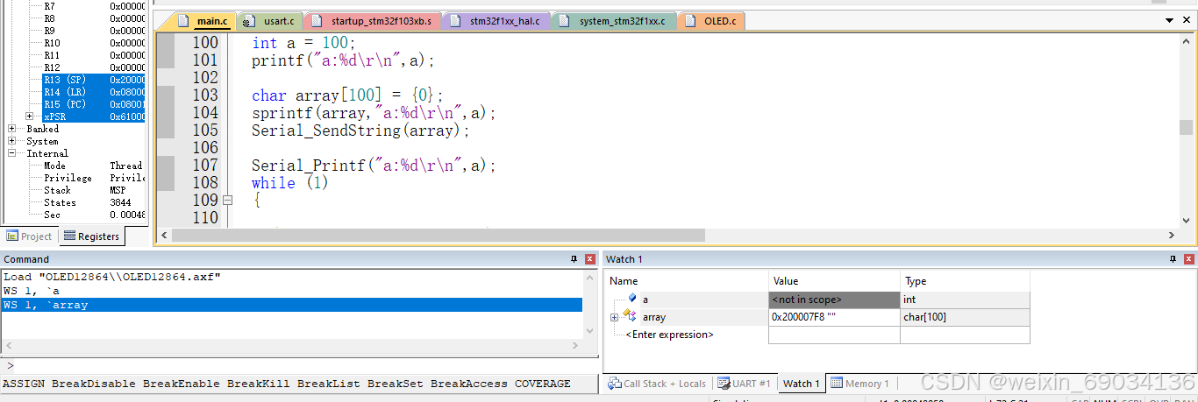Click the command line input field
Viewport: 1198px width, 402px height.
[303, 366]
